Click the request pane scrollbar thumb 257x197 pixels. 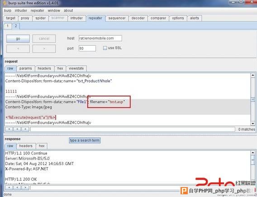point(253,99)
